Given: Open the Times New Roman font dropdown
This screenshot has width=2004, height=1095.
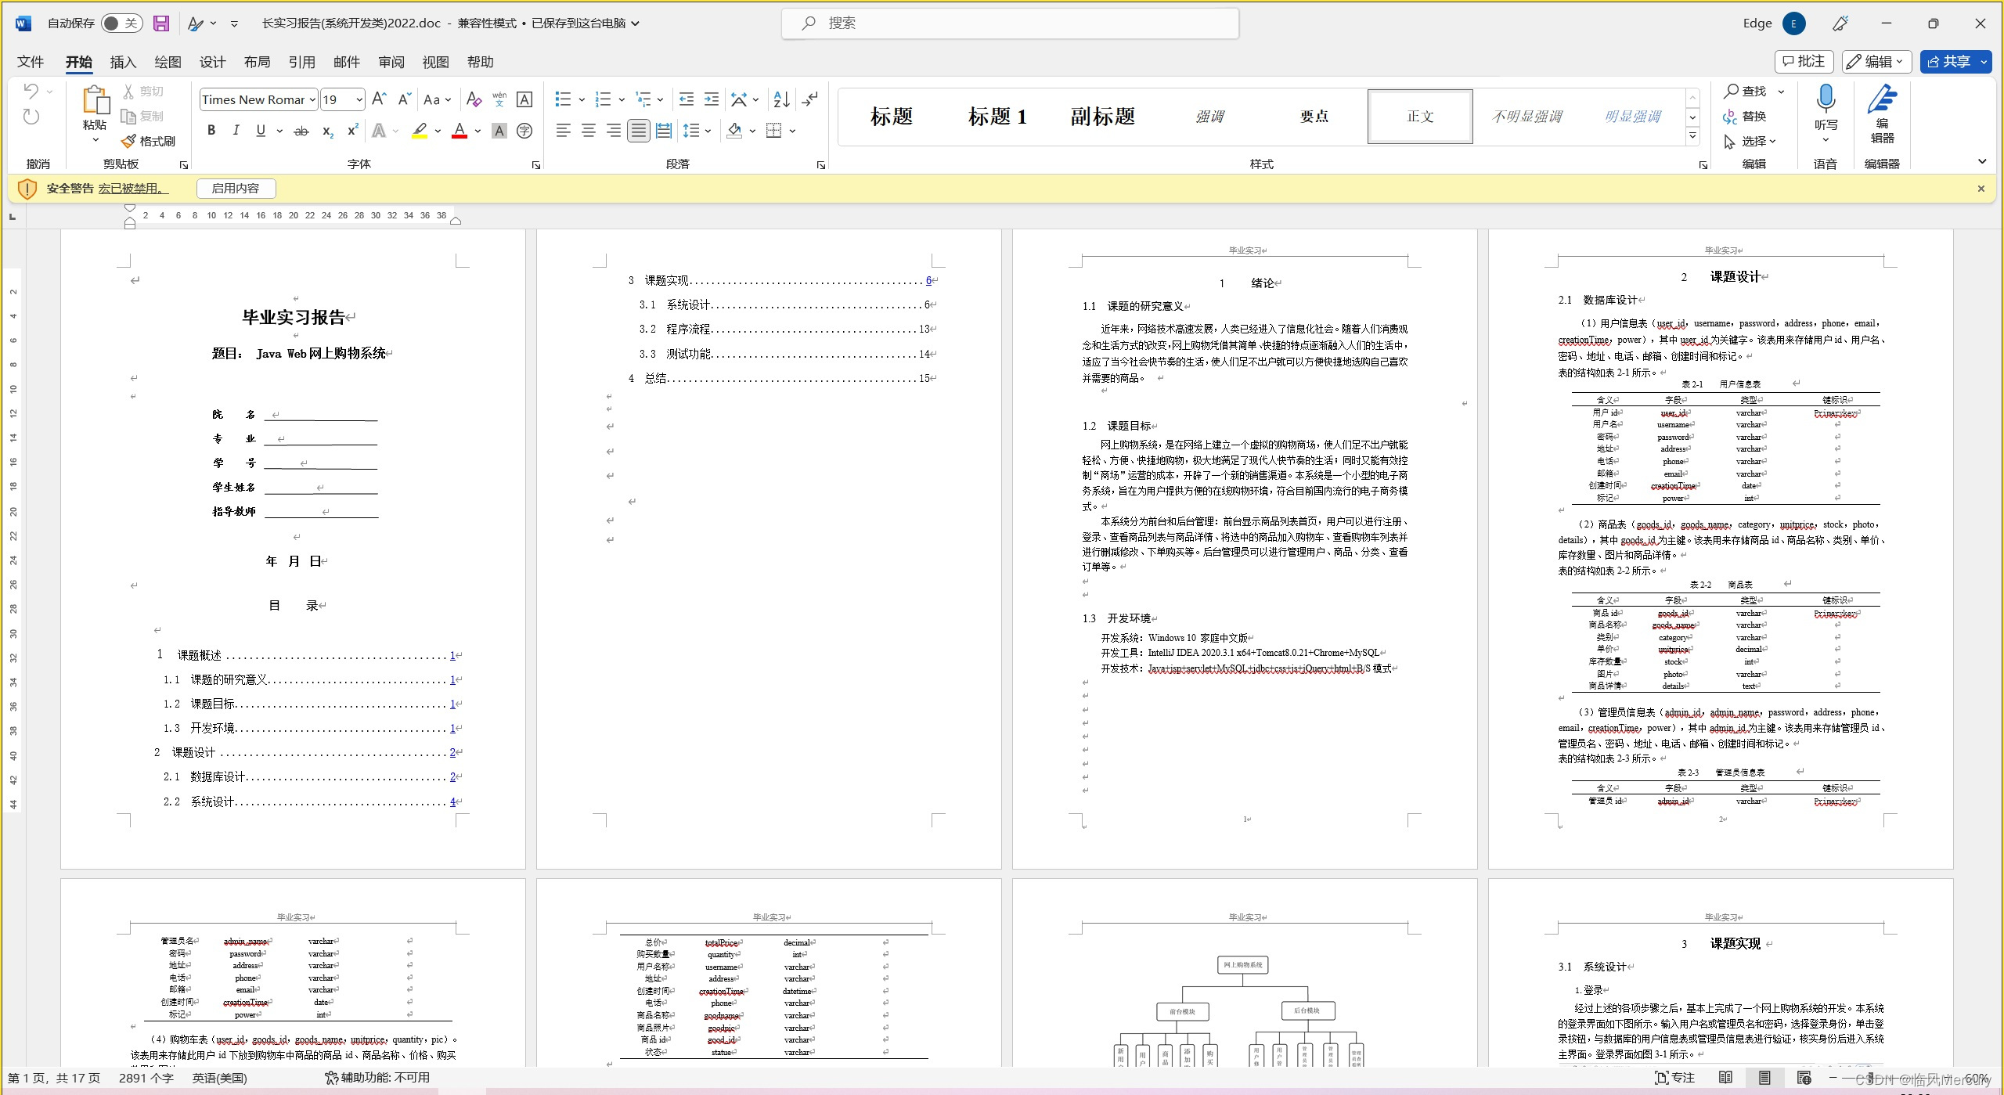Looking at the screenshot, I should (x=312, y=99).
